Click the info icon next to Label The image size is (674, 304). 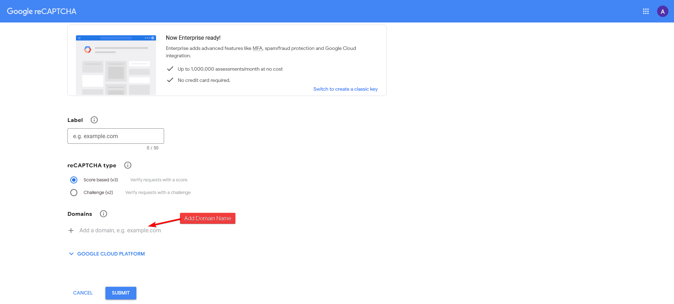94,120
